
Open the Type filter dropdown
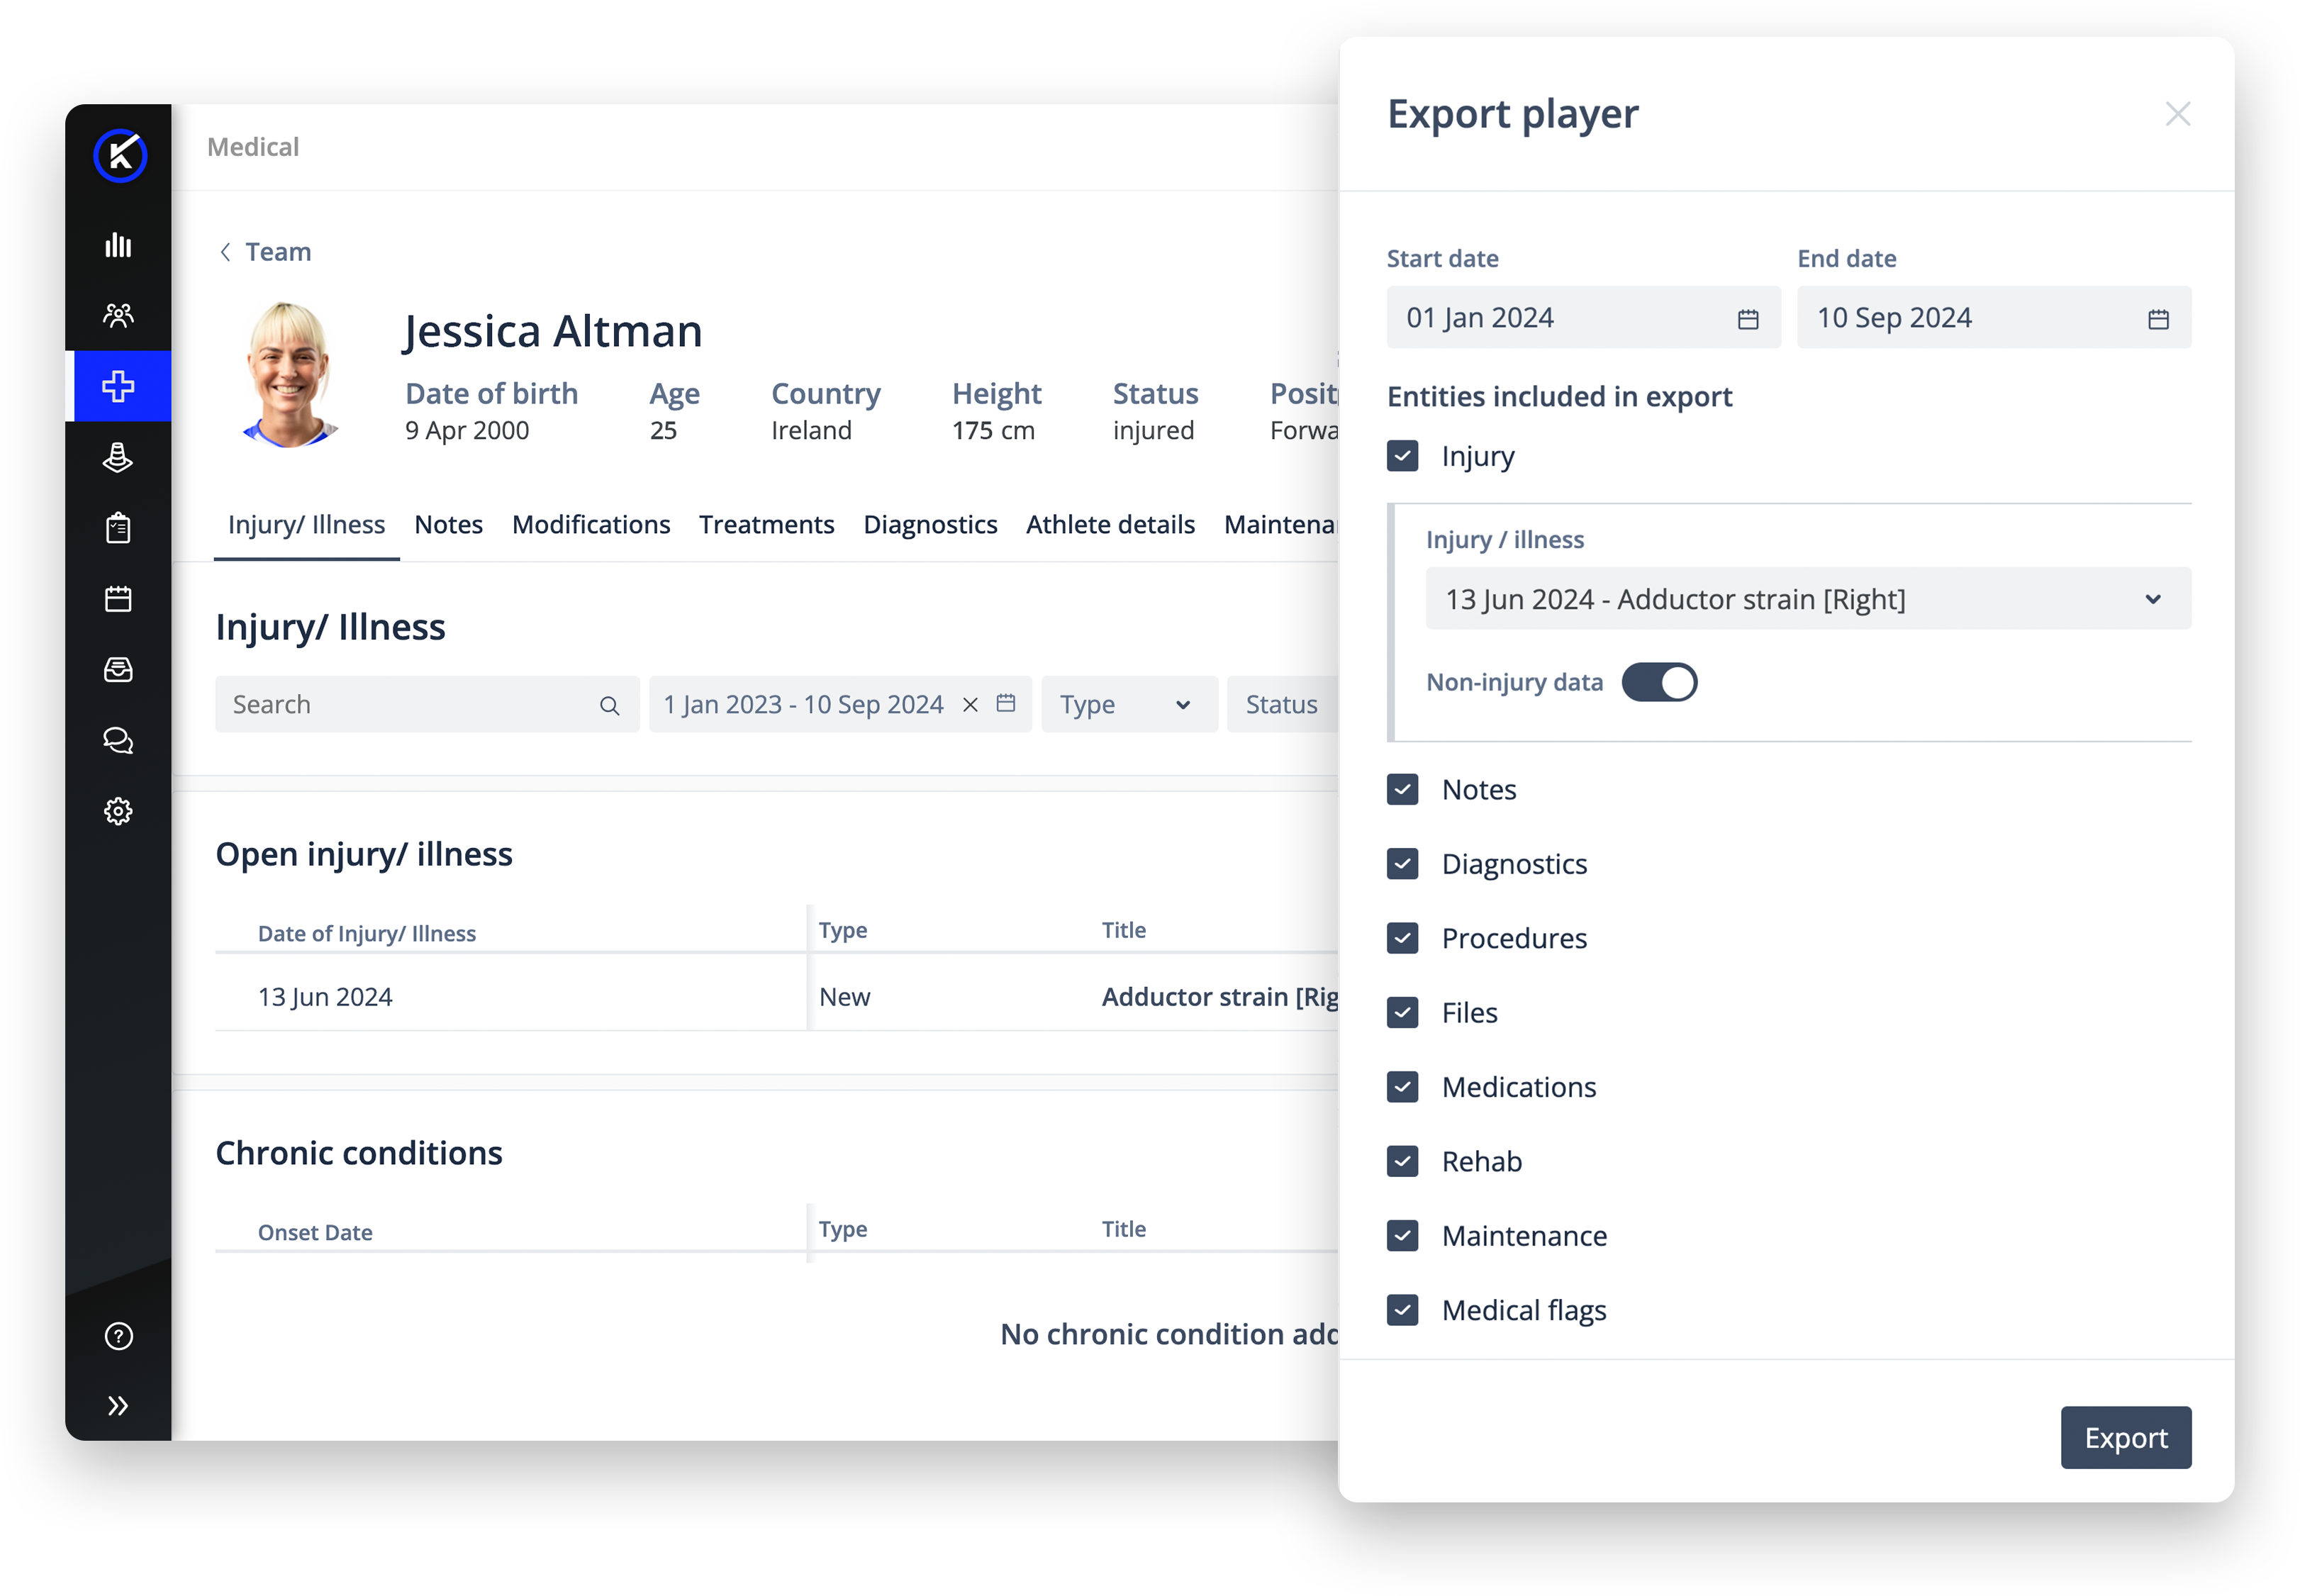click(1129, 705)
